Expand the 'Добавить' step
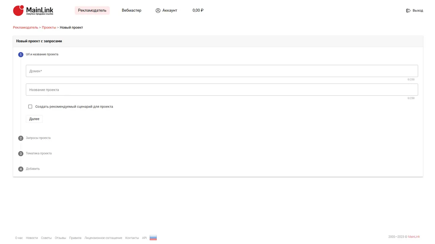Screen dimensions: 435x244 (33, 169)
